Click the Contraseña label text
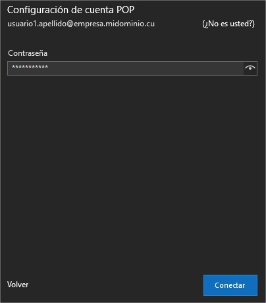 (x=28, y=53)
